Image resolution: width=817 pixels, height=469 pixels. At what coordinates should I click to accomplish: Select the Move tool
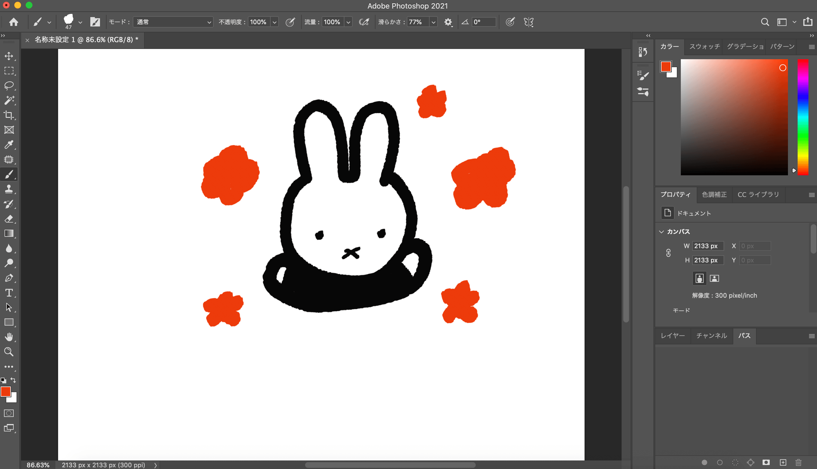pyautogui.click(x=9, y=56)
